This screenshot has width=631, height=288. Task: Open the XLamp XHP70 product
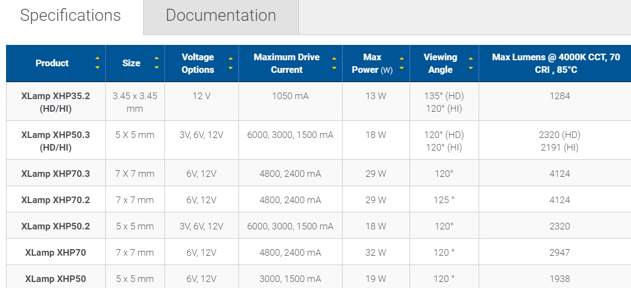coord(55,252)
